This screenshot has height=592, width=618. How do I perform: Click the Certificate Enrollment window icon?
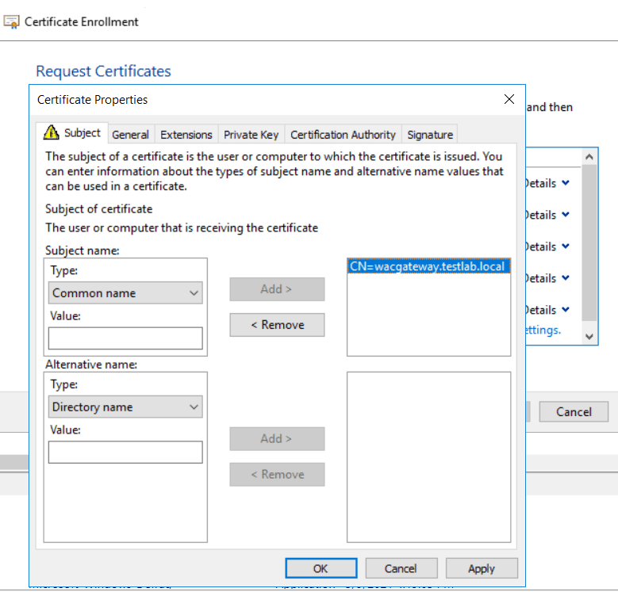pyautogui.click(x=11, y=21)
